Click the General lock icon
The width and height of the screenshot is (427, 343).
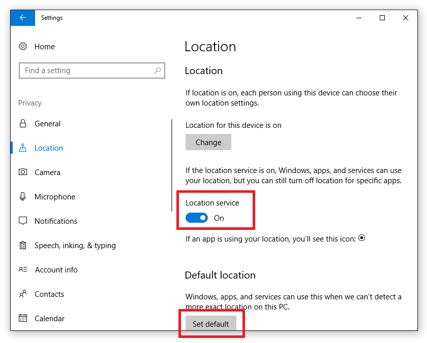click(x=23, y=123)
